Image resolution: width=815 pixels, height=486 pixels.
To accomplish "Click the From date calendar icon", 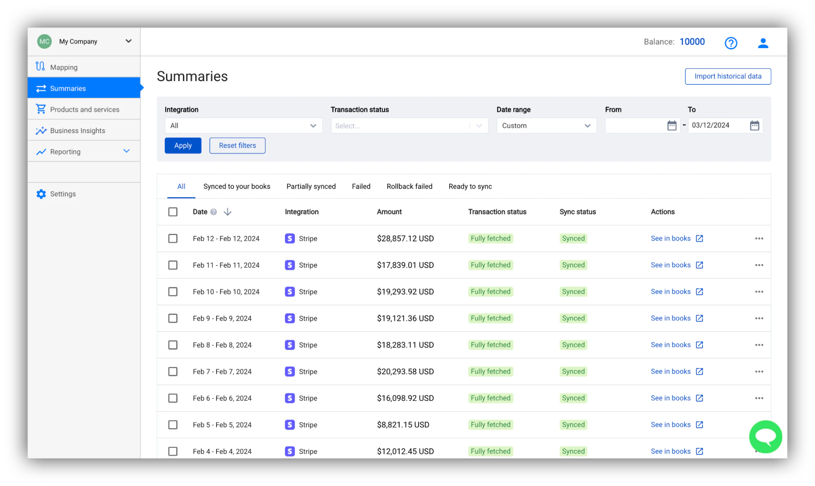I will [x=671, y=125].
